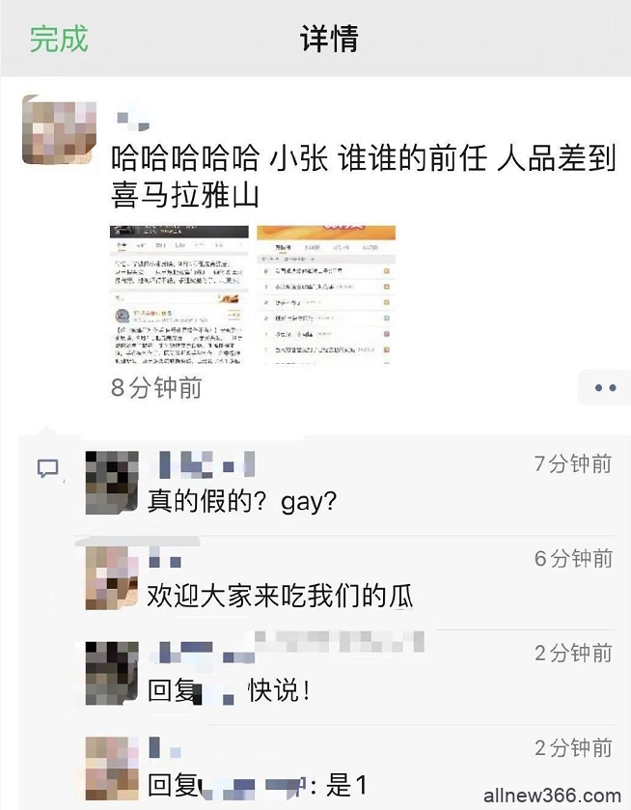Open blurred username above 真的假的 comment
The image size is (631, 810).
[206, 463]
